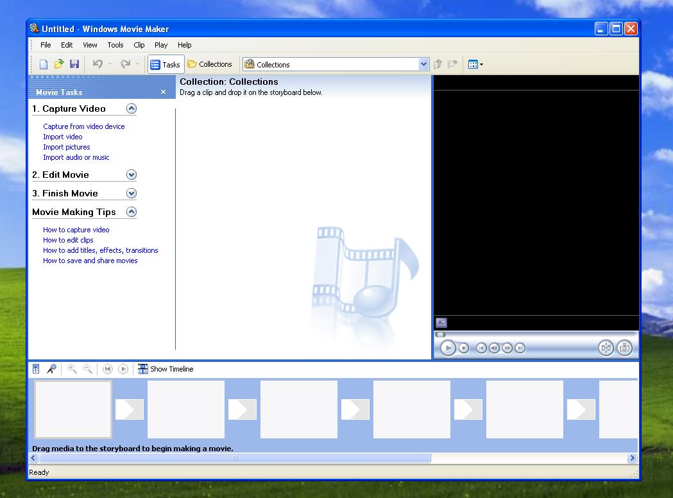The height and width of the screenshot is (498, 673).
Task: Open the Views dropdown button
Action: 475,64
